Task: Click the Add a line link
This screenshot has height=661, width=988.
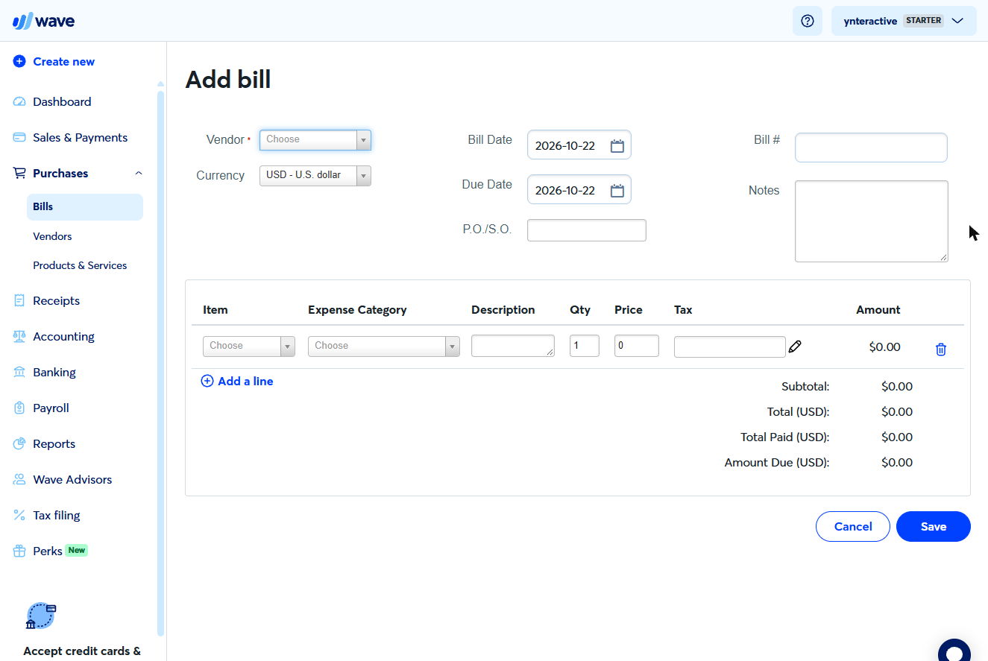Action: (245, 382)
